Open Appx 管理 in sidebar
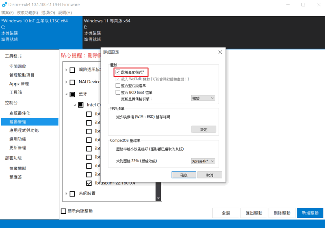Image resolution: width=325 pixels, height=228 pixels. pos(19,84)
